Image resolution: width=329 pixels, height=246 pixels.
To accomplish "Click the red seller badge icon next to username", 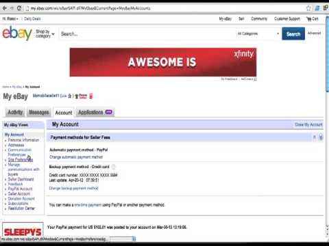I will pyautogui.click(x=91, y=96).
